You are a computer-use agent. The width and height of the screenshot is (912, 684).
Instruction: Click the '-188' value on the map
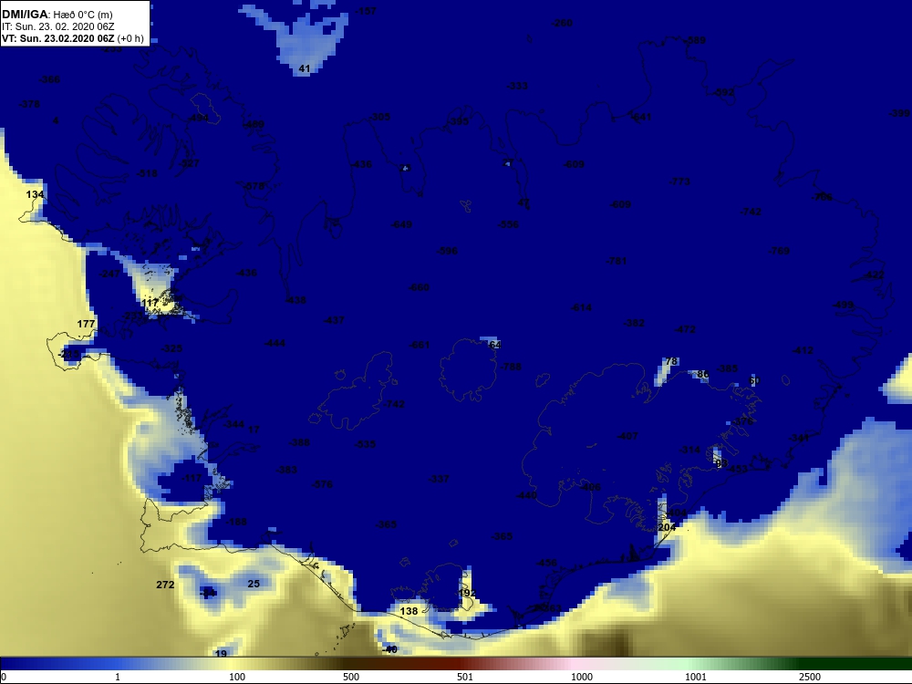pos(236,522)
